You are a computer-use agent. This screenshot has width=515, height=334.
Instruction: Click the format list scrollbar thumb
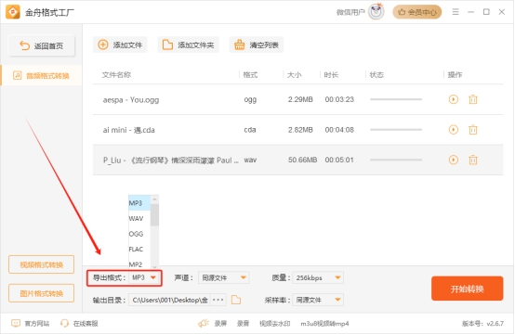[154, 214]
